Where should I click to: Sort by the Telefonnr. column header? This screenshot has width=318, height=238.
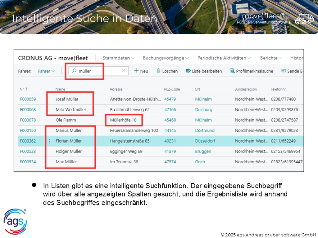pyautogui.click(x=279, y=89)
